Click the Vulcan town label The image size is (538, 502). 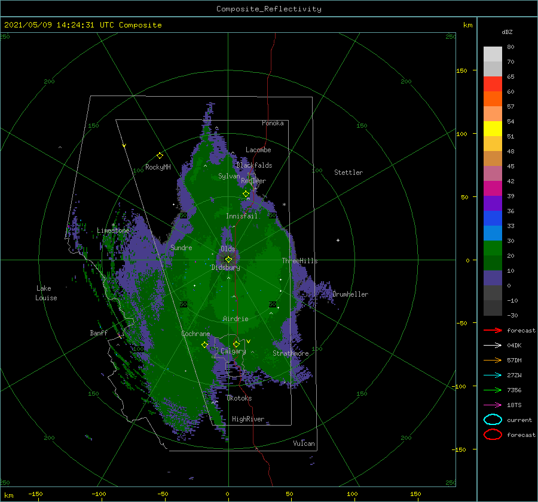(x=304, y=444)
